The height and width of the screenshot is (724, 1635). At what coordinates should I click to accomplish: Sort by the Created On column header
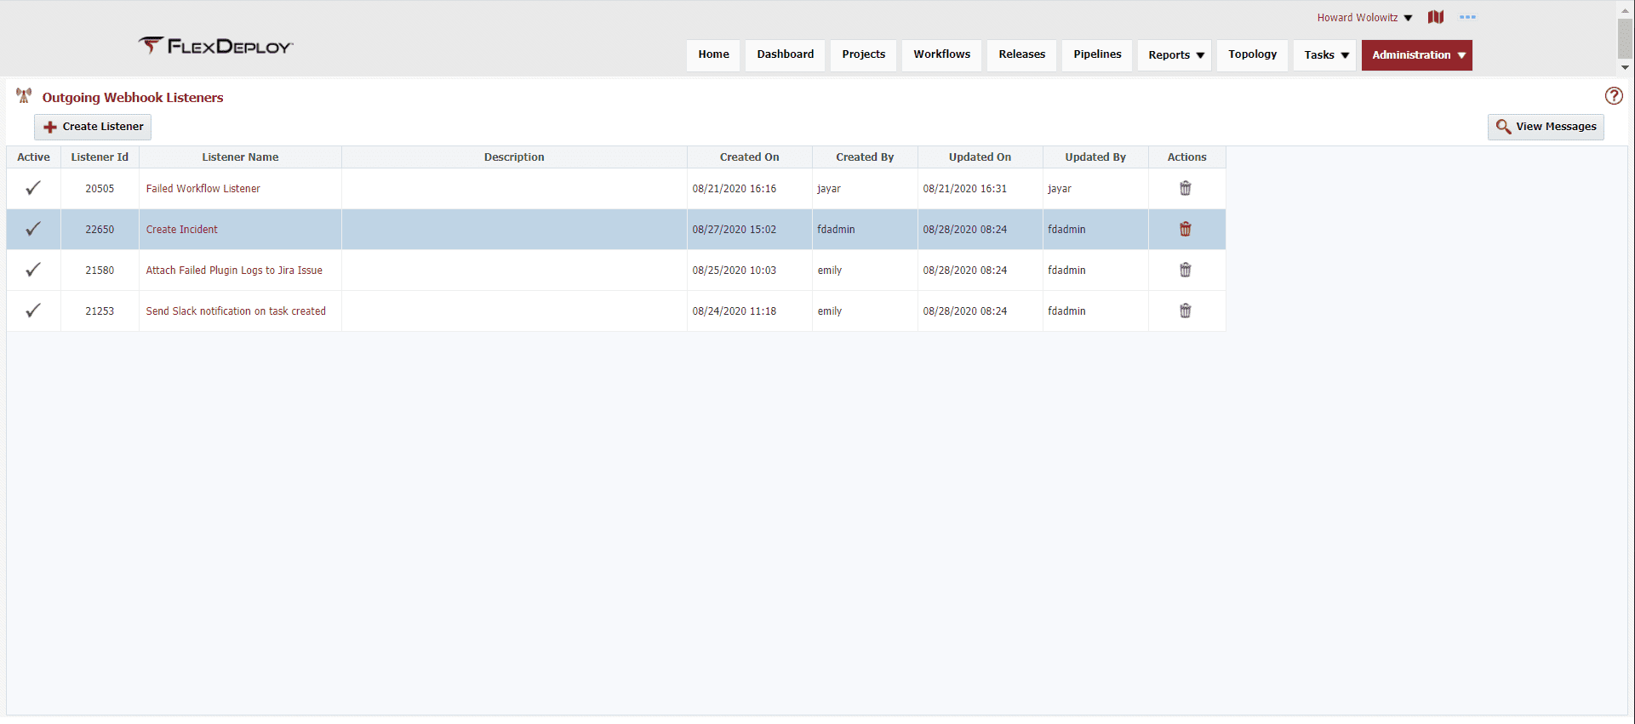tap(750, 157)
